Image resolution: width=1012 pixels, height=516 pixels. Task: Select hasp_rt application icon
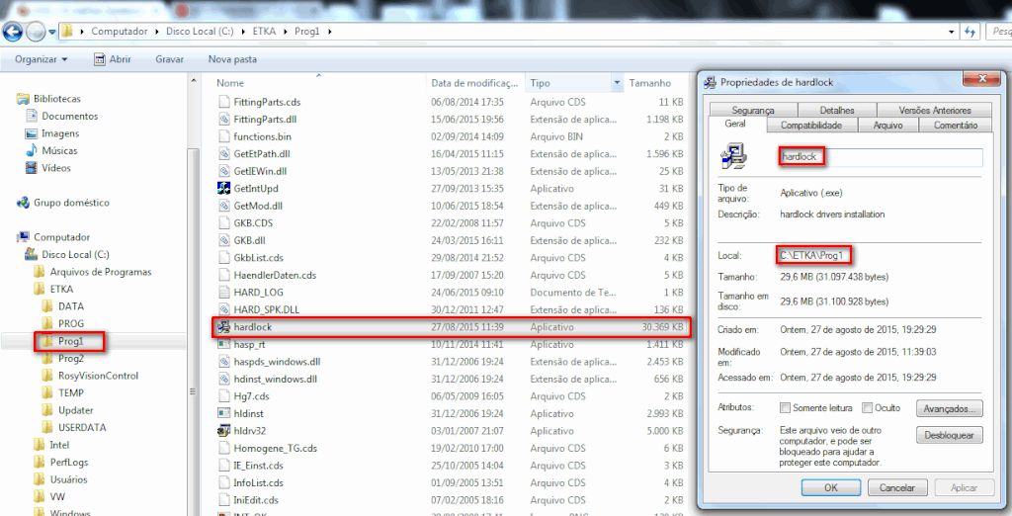pos(224,344)
